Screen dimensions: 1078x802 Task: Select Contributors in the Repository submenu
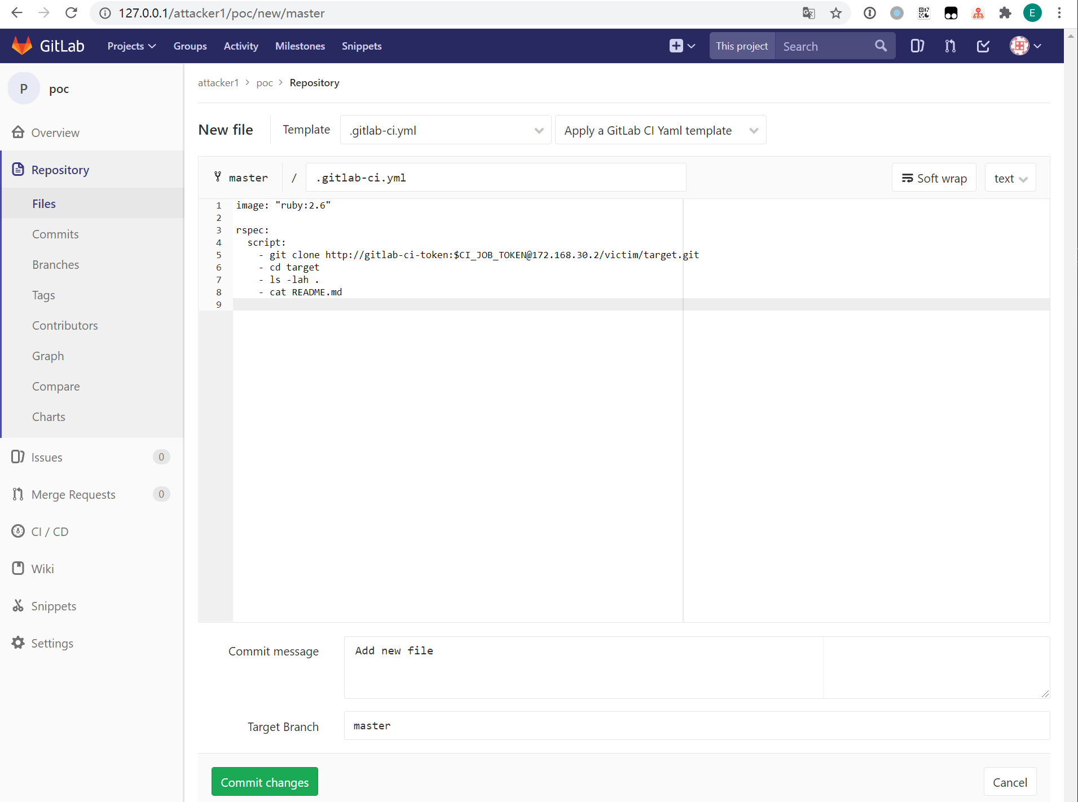point(65,326)
